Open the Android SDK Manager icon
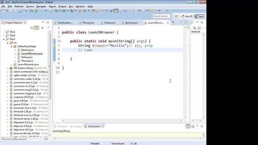Image resolution: width=258 pixels, height=145 pixels. [x=31, y=11]
